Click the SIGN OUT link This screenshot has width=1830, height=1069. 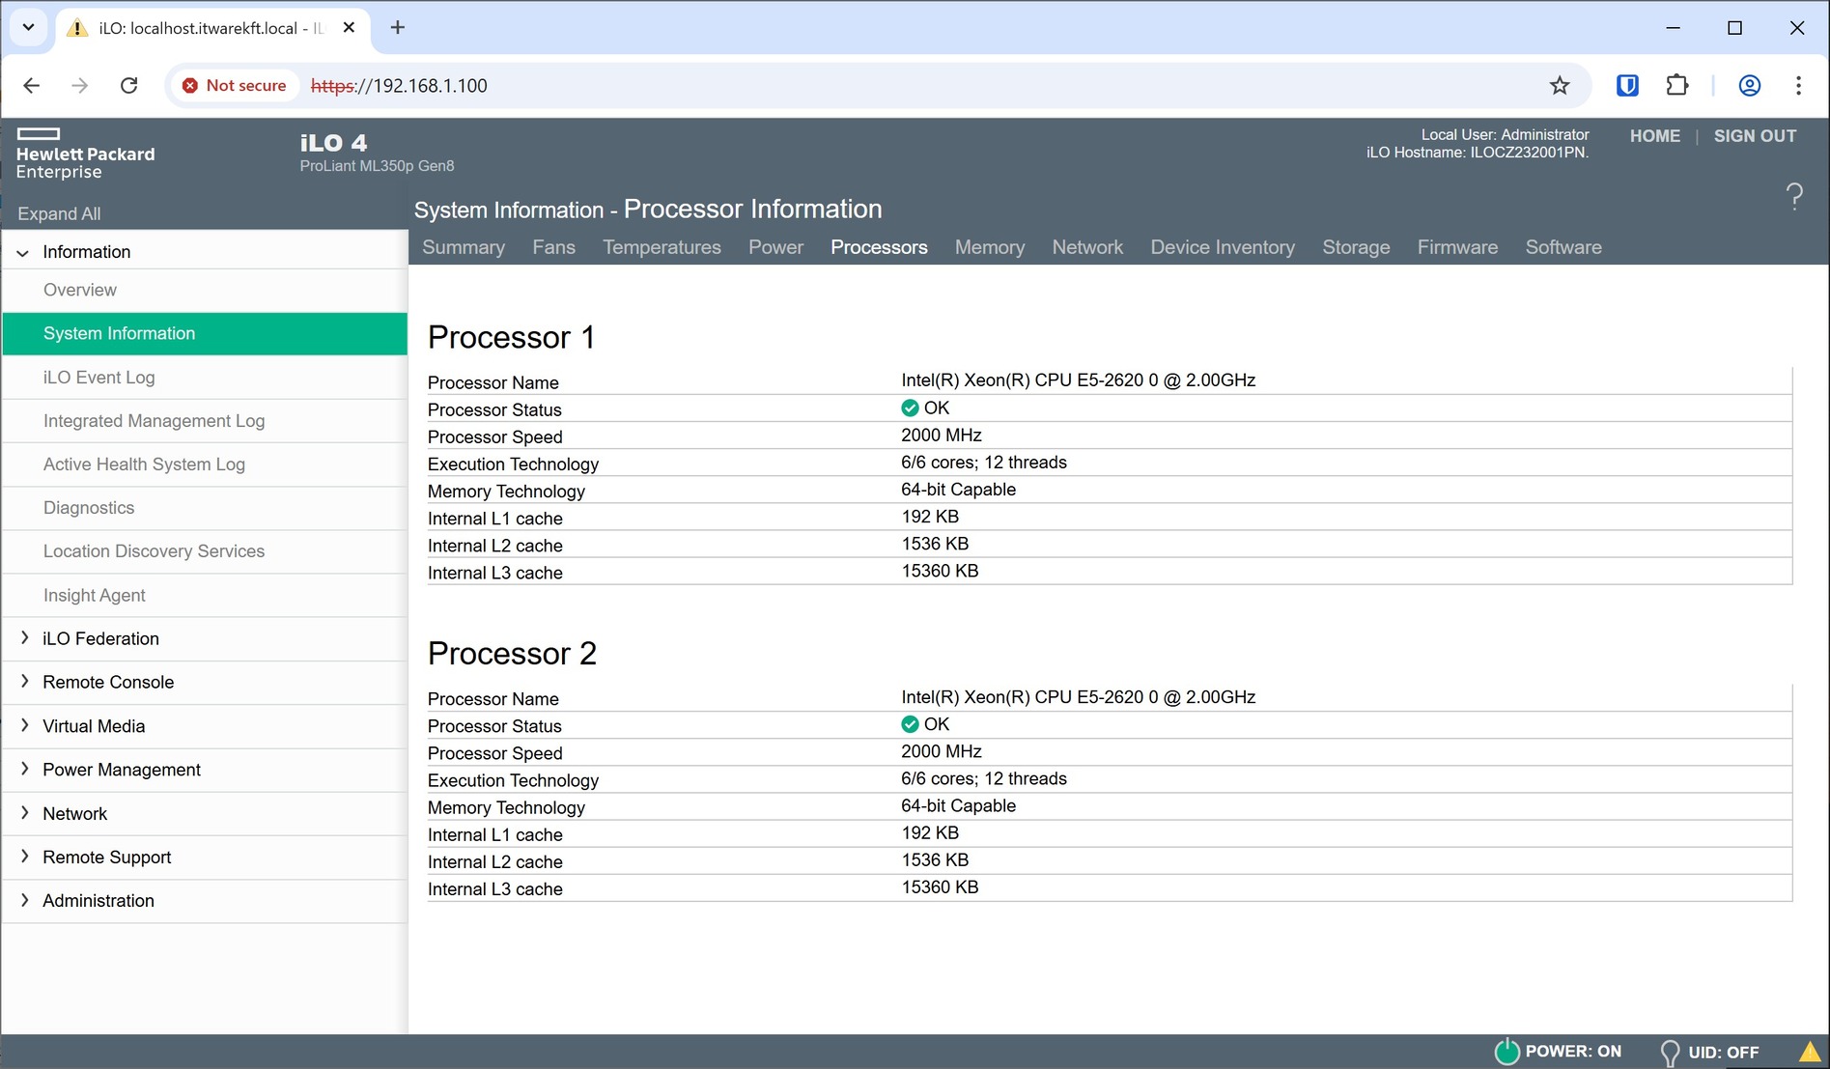click(x=1755, y=136)
